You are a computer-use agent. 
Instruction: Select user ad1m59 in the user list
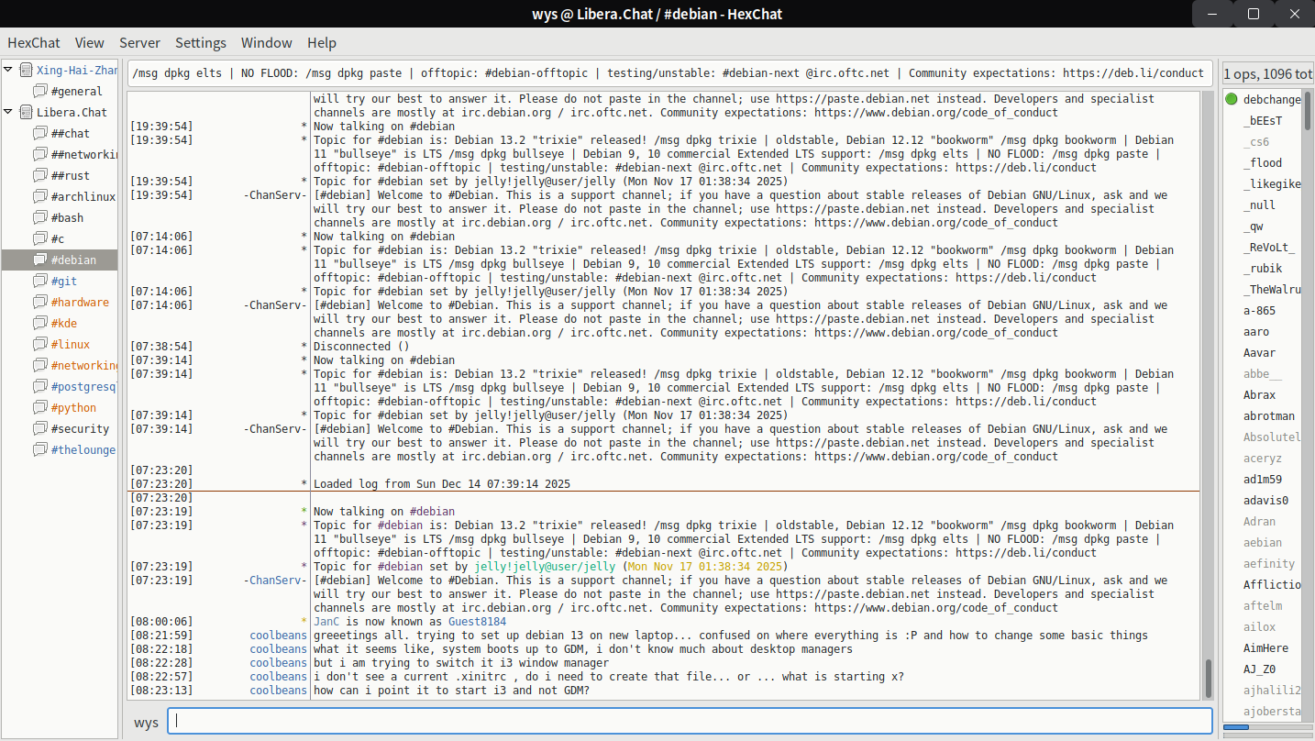coord(1263,479)
